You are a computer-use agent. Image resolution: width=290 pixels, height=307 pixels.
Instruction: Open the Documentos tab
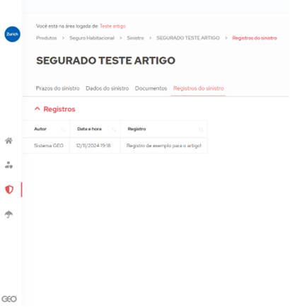pos(151,88)
